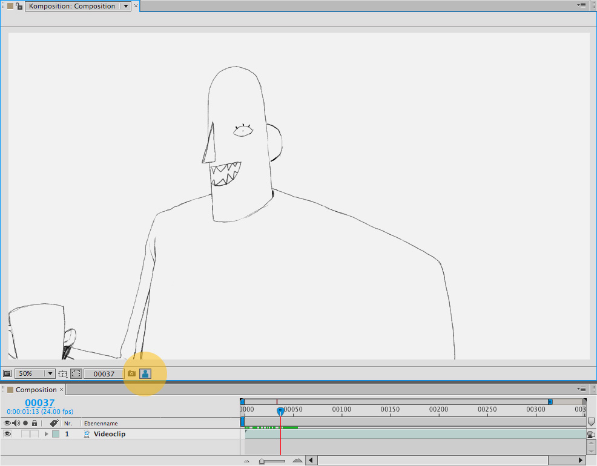Click the video eye column header
Image resolution: width=597 pixels, height=466 pixels.
[7, 423]
